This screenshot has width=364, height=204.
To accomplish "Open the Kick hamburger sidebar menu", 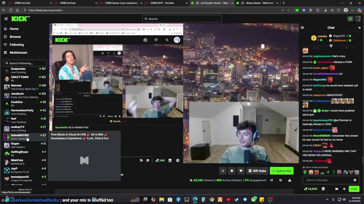I will (x=6, y=19).
